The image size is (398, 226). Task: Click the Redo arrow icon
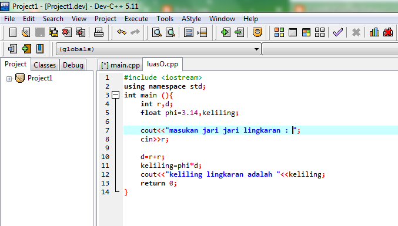[135, 32]
